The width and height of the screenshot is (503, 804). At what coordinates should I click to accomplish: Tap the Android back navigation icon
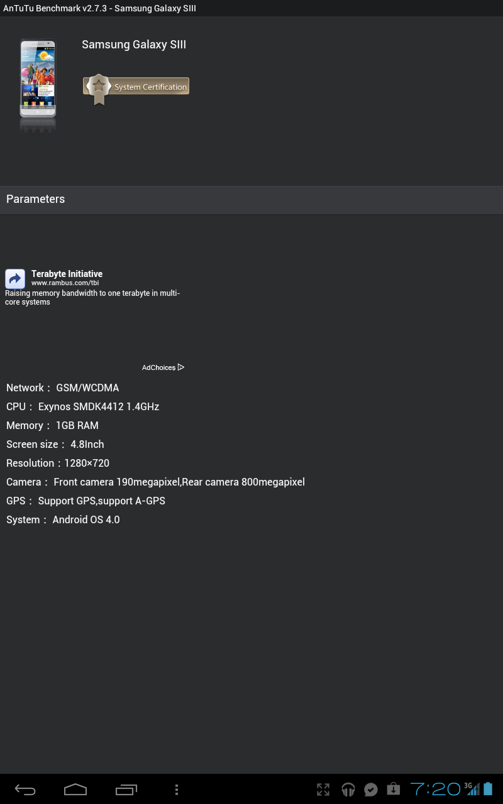(x=25, y=790)
